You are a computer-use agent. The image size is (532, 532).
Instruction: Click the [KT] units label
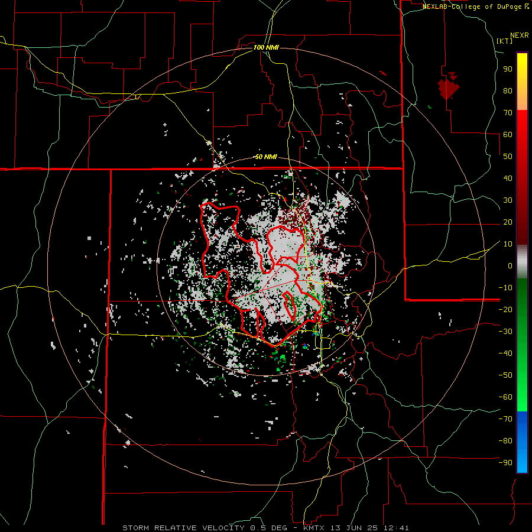point(505,41)
